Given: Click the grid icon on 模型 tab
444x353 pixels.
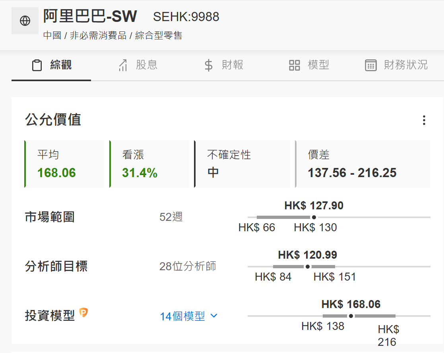Looking at the screenshot, I should point(295,65).
